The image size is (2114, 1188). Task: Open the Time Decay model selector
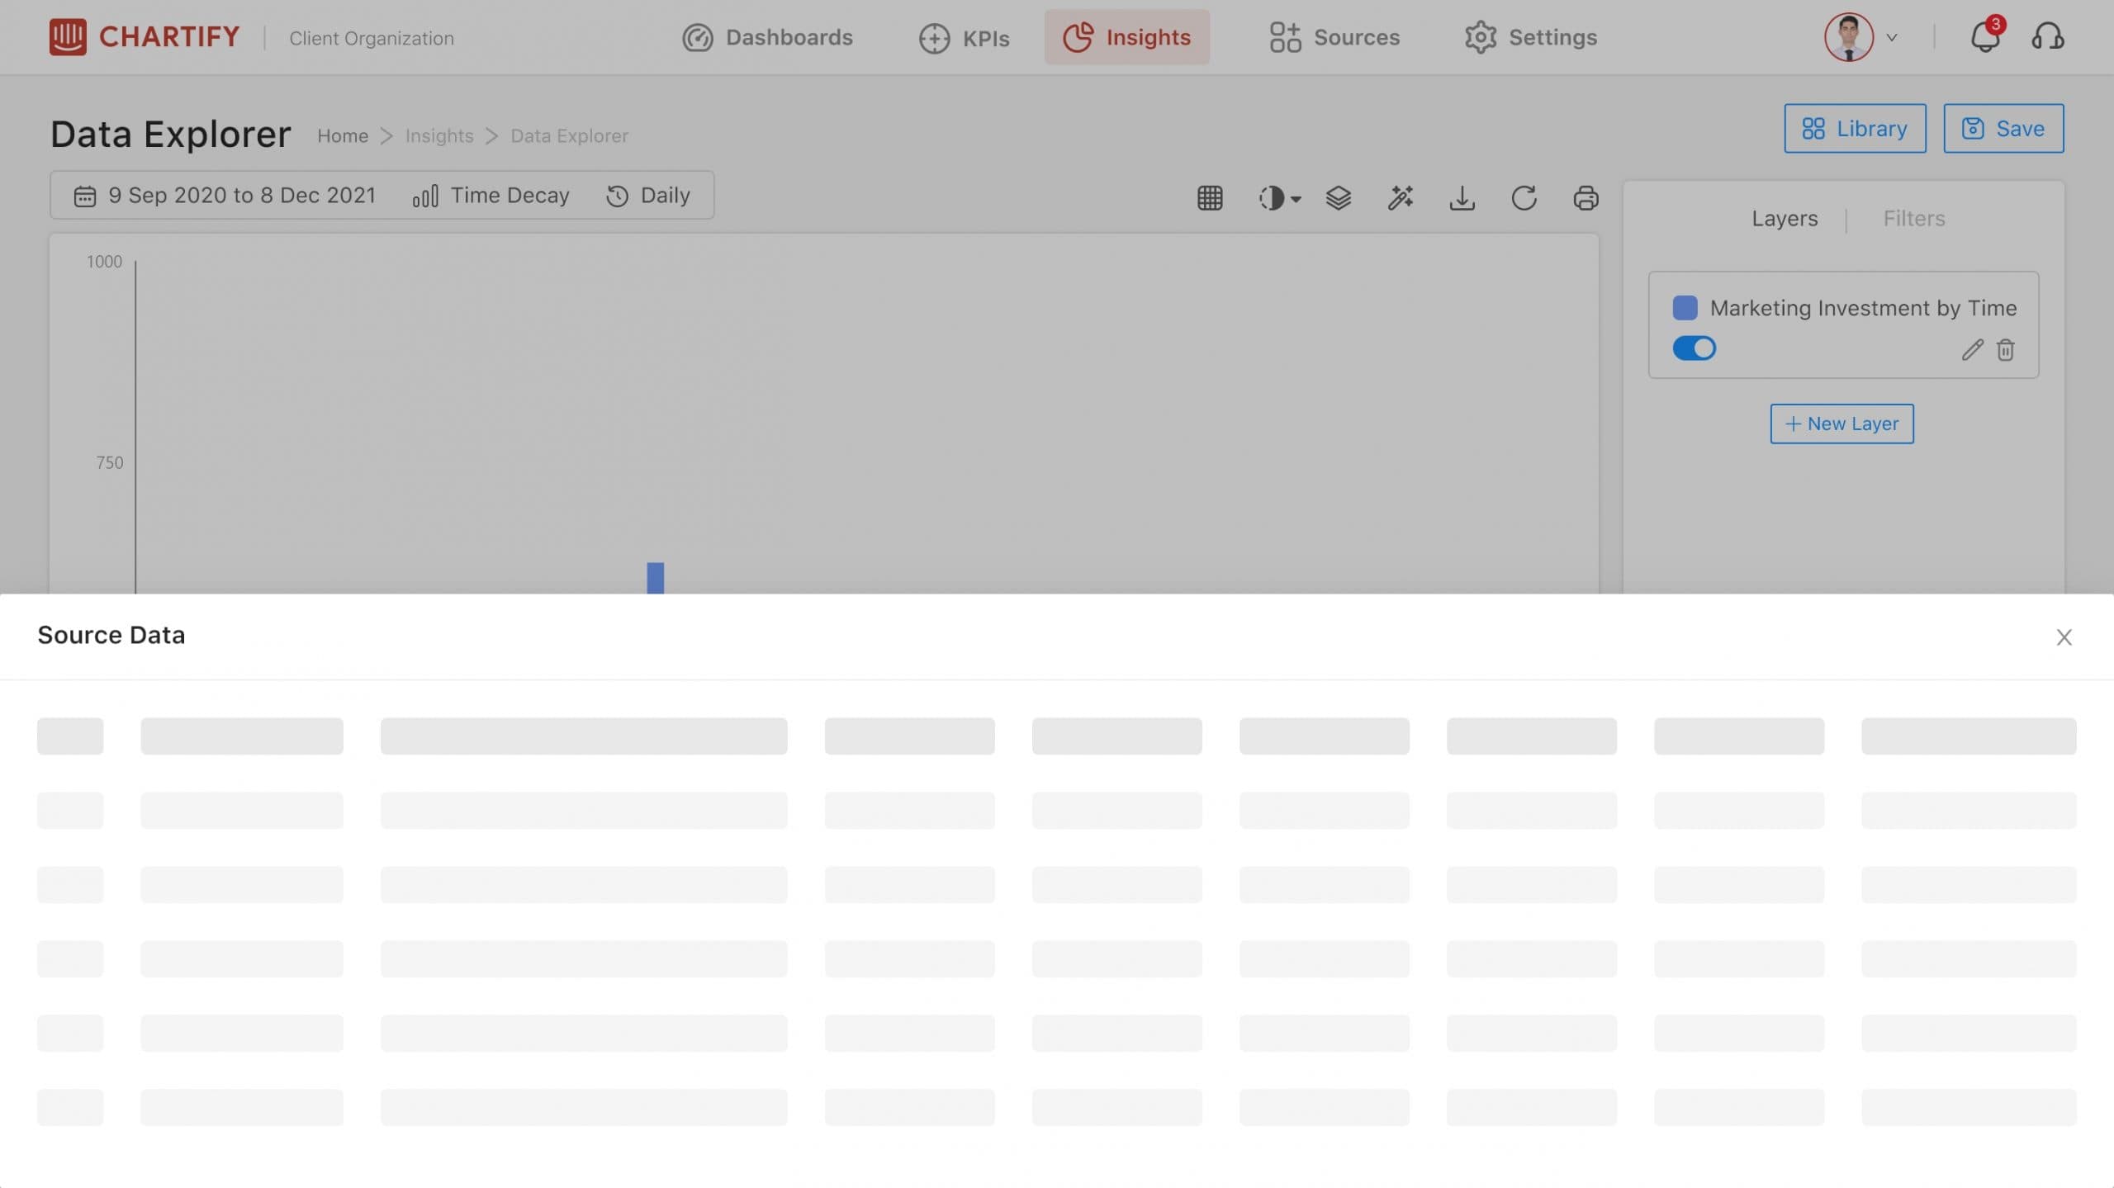(x=491, y=196)
